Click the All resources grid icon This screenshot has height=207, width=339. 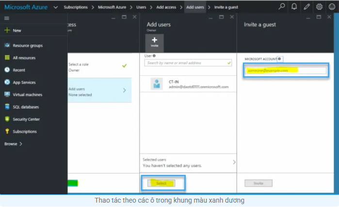coord(7,57)
